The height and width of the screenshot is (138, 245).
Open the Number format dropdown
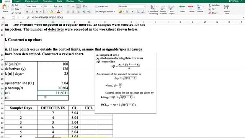(144, 7)
